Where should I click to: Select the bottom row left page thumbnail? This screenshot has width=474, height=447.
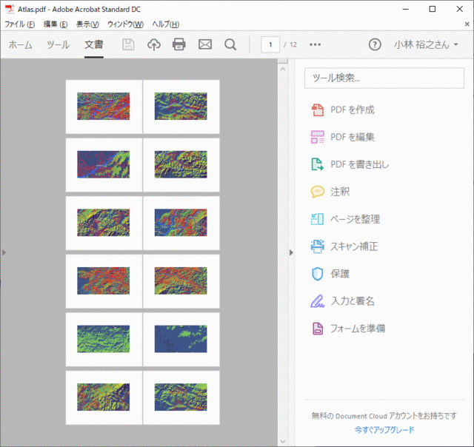(104, 397)
